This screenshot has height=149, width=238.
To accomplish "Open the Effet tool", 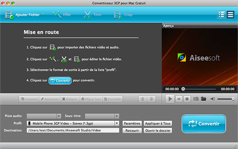I will coord(61,15).
